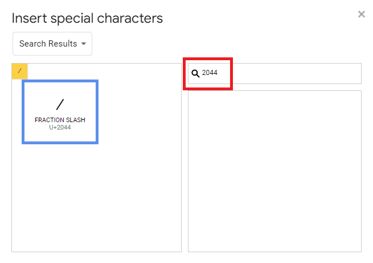373x263 pixels.
Task: Click the 2044 query text in the search field
Action: click(210, 73)
